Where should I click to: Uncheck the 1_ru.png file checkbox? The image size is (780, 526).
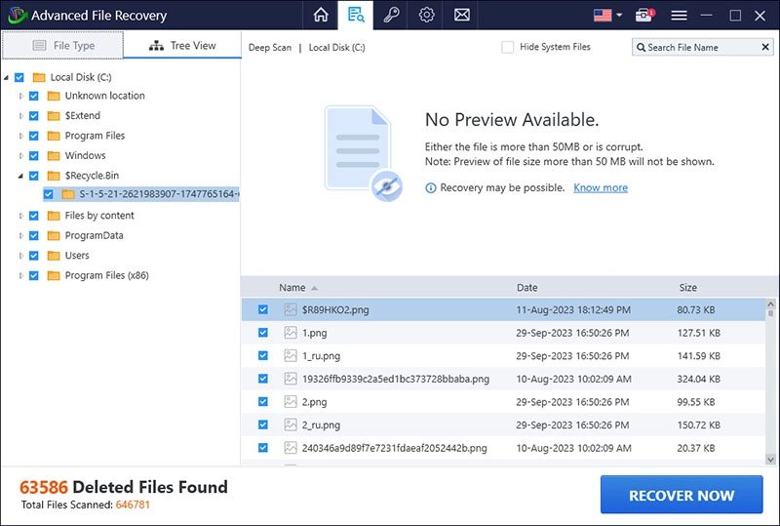tap(263, 355)
